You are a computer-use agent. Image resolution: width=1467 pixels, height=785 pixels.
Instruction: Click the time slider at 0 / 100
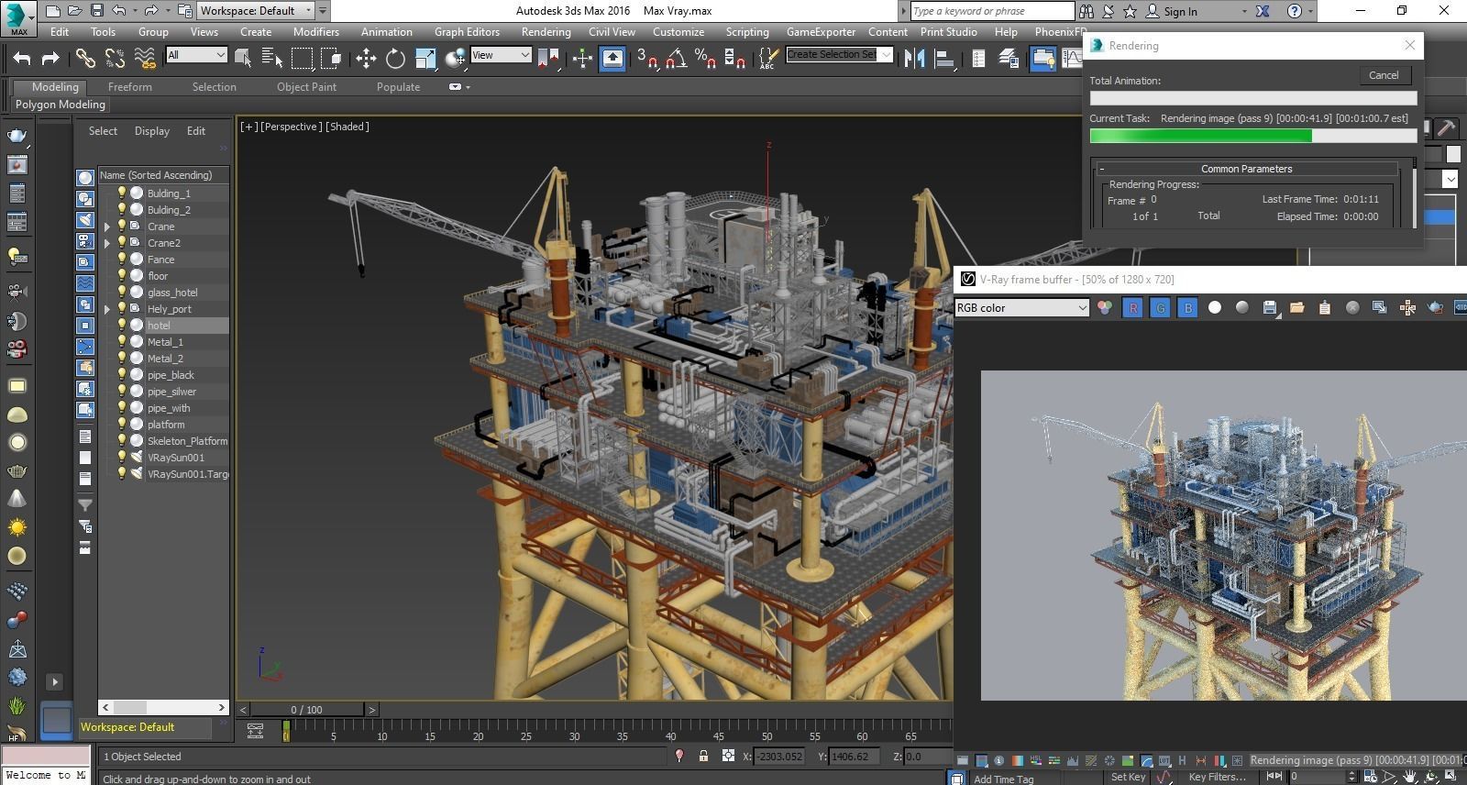coord(306,710)
